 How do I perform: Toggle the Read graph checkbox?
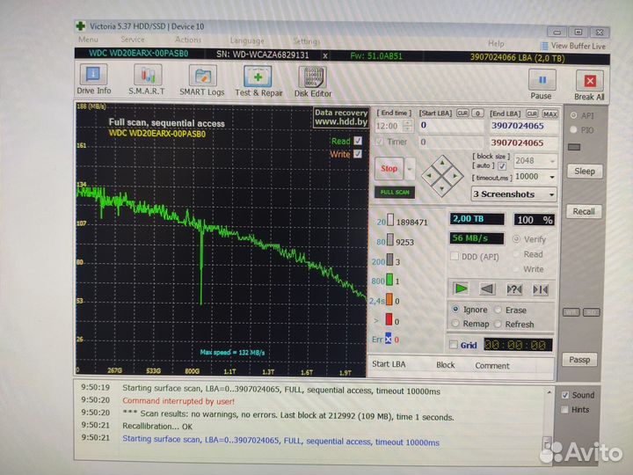click(358, 141)
